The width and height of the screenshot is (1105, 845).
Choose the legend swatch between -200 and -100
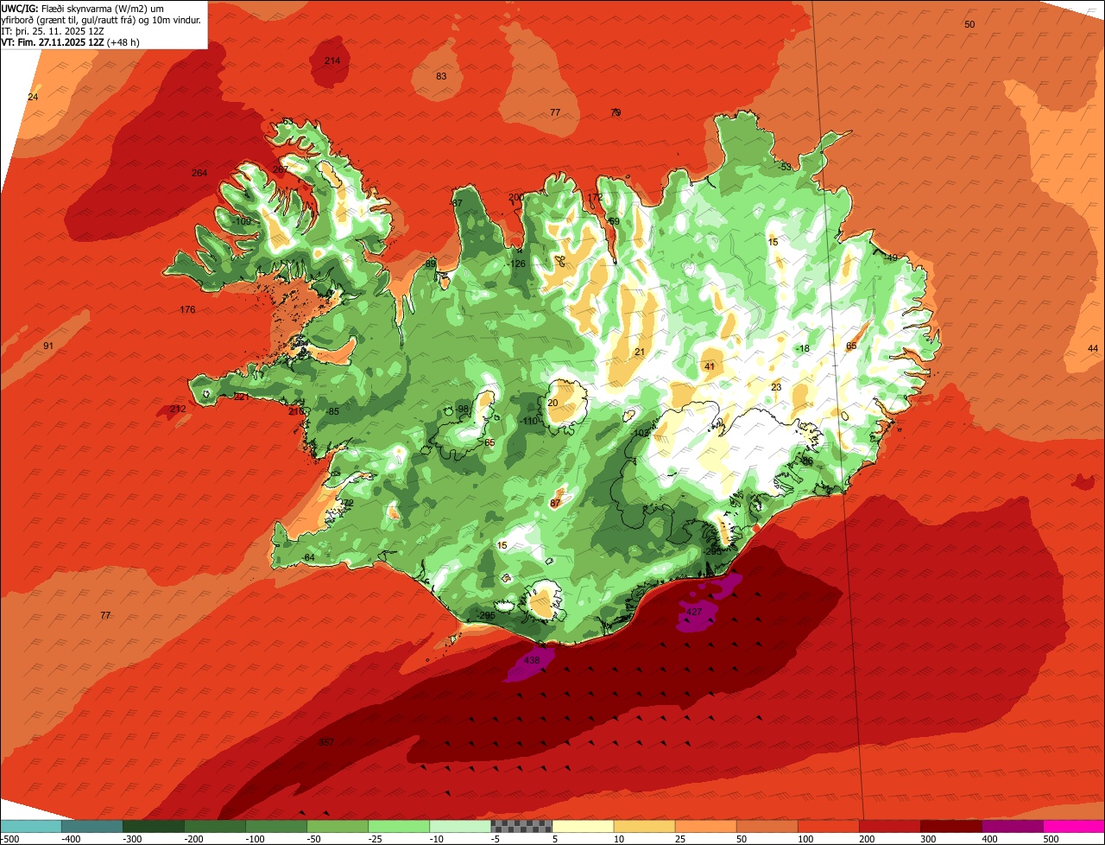(215, 826)
